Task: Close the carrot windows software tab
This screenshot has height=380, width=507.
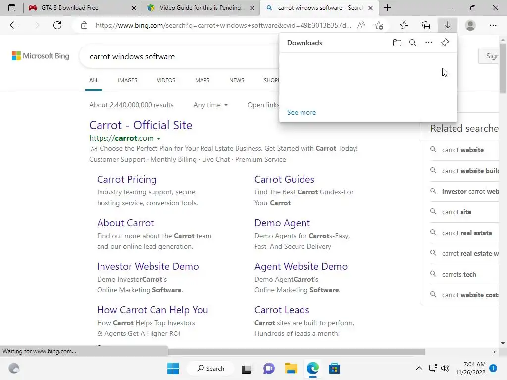Action: coord(370,8)
